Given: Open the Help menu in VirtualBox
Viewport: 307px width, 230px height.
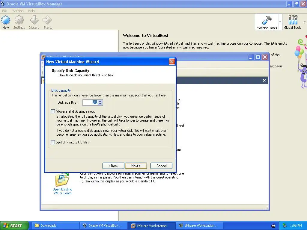Looking at the screenshot, I should (31, 11).
